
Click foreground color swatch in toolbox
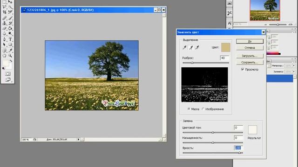point(6,63)
